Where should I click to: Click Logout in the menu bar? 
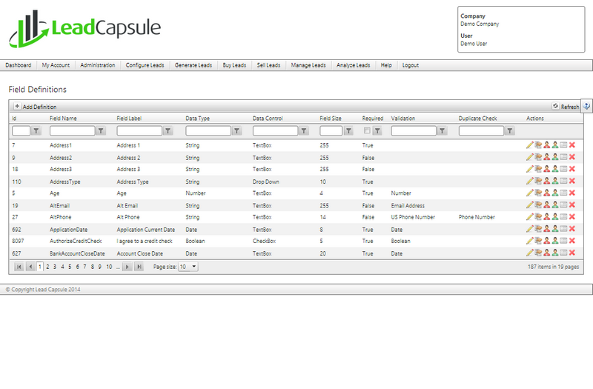pyautogui.click(x=411, y=65)
